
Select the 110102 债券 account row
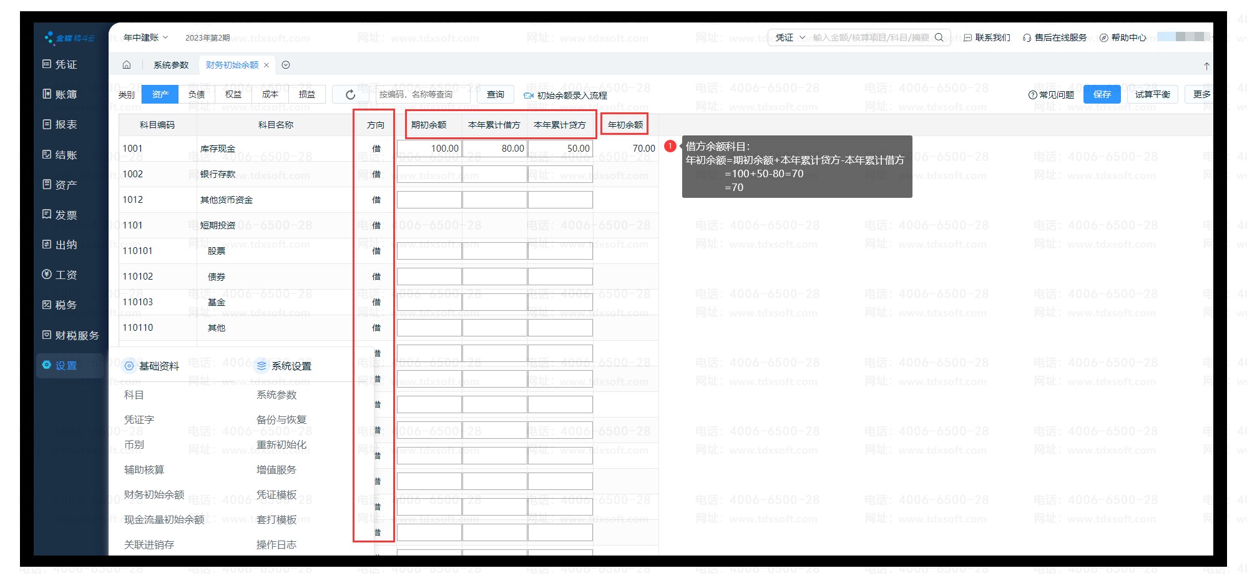pyautogui.click(x=388, y=277)
